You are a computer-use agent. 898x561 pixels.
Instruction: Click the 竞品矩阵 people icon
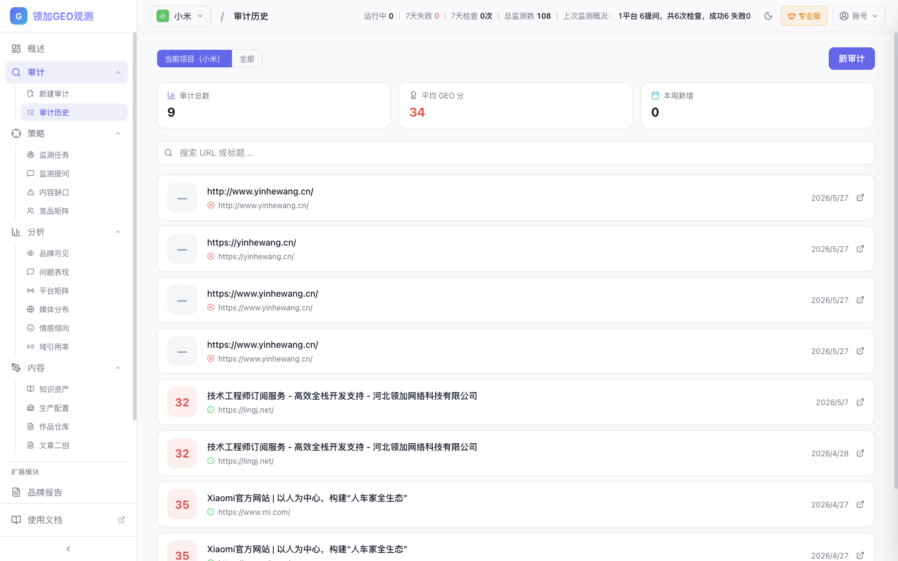click(31, 211)
